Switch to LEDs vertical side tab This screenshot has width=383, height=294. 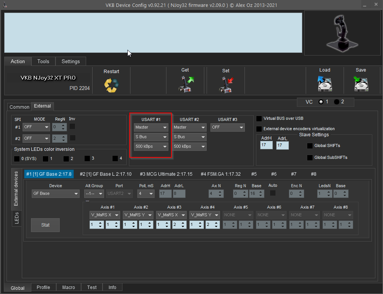[x=16, y=219]
